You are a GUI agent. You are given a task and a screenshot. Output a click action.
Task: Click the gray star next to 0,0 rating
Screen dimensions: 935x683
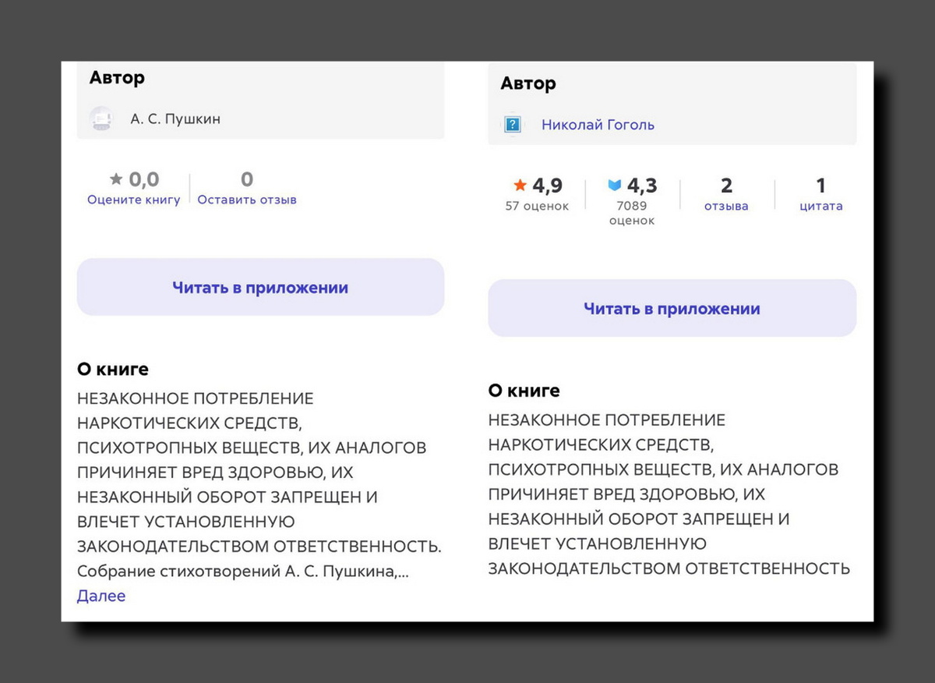(x=115, y=179)
